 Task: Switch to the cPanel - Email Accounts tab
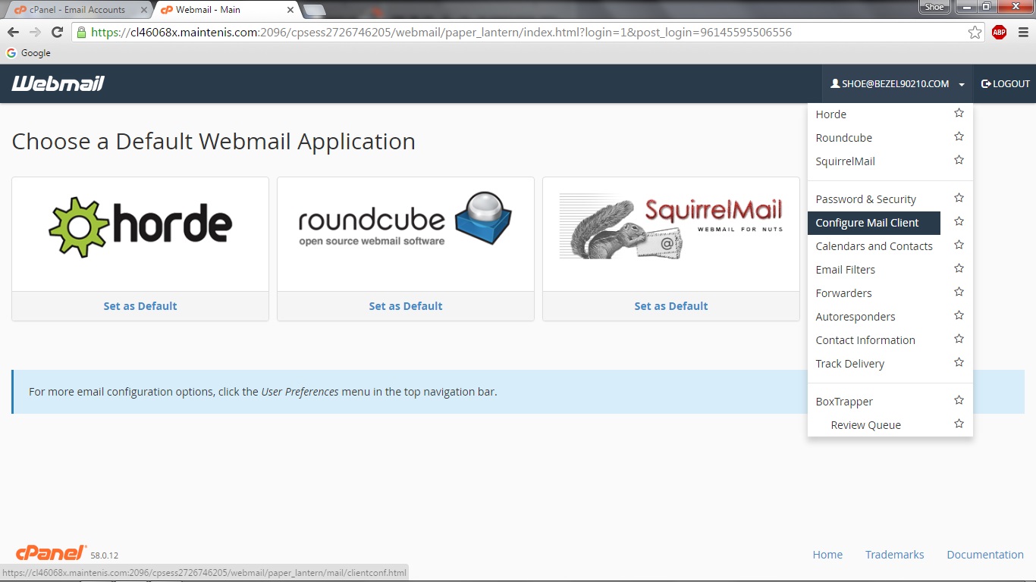click(77, 10)
